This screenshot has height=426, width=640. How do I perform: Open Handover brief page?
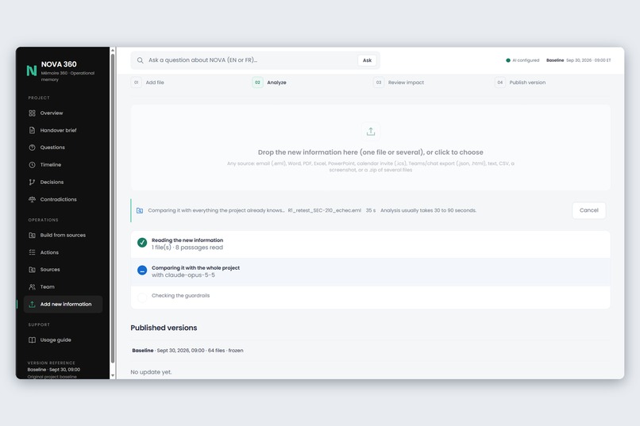click(x=63, y=130)
